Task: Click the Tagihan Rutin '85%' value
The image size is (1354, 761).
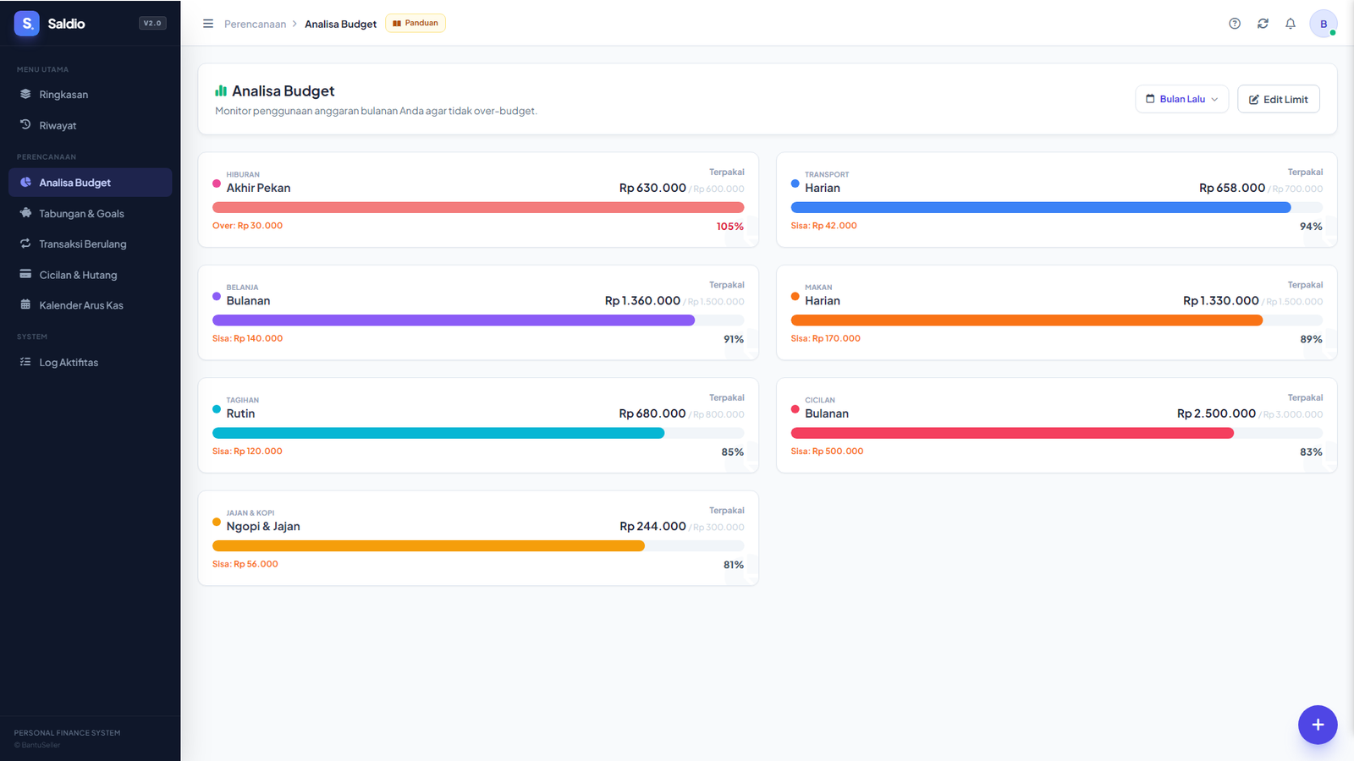Action: tap(732, 452)
